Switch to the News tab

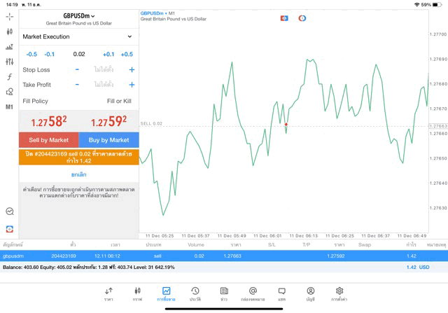click(224, 293)
